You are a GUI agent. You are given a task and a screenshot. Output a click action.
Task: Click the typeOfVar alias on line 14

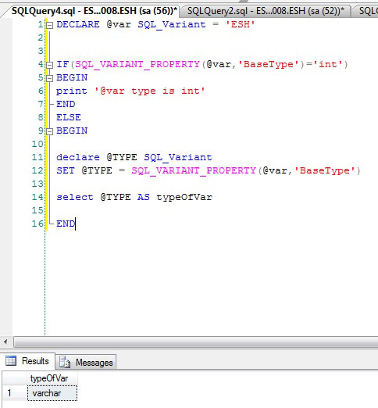pos(184,198)
